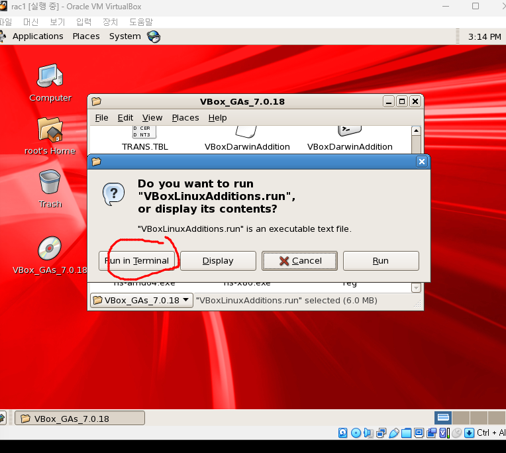Open Edit menu in file browser
The height and width of the screenshot is (453, 506).
click(125, 118)
